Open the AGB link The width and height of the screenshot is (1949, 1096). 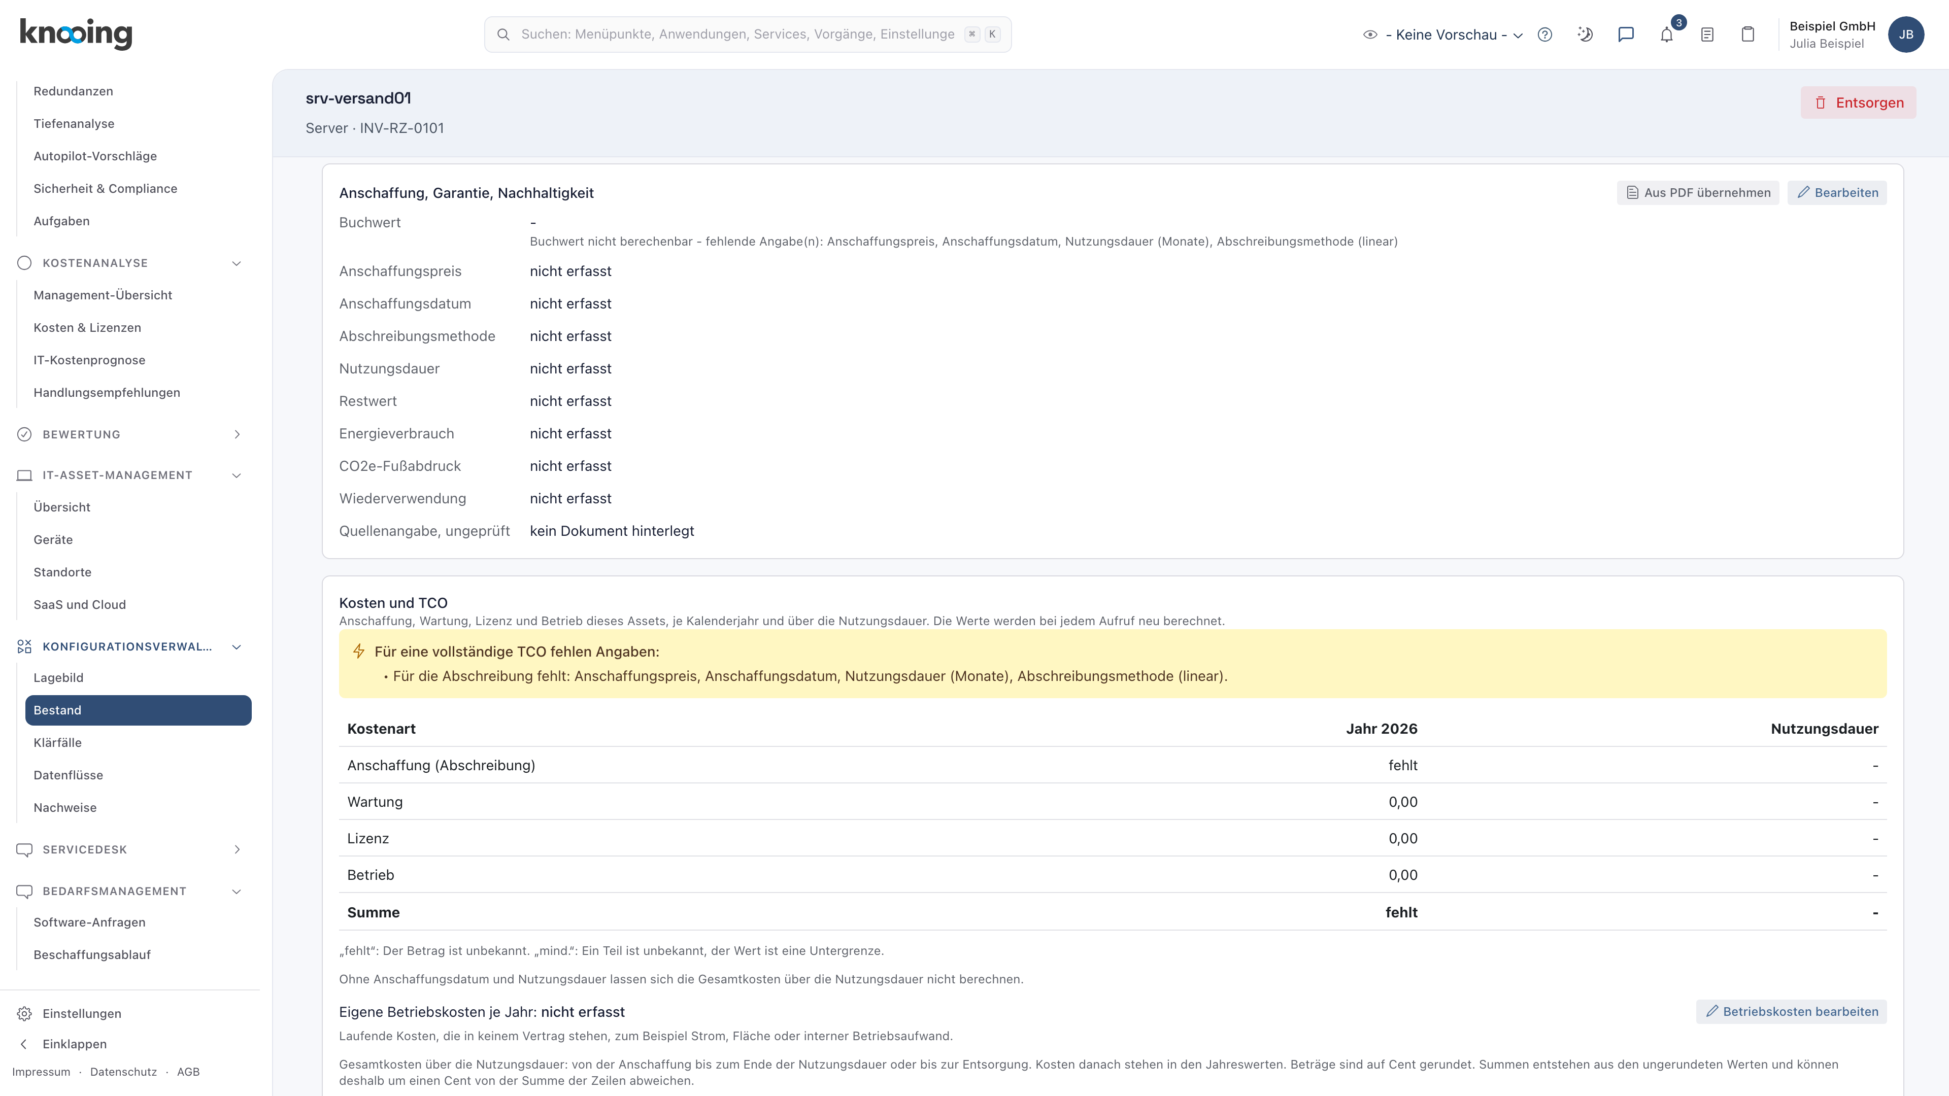(x=188, y=1072)
